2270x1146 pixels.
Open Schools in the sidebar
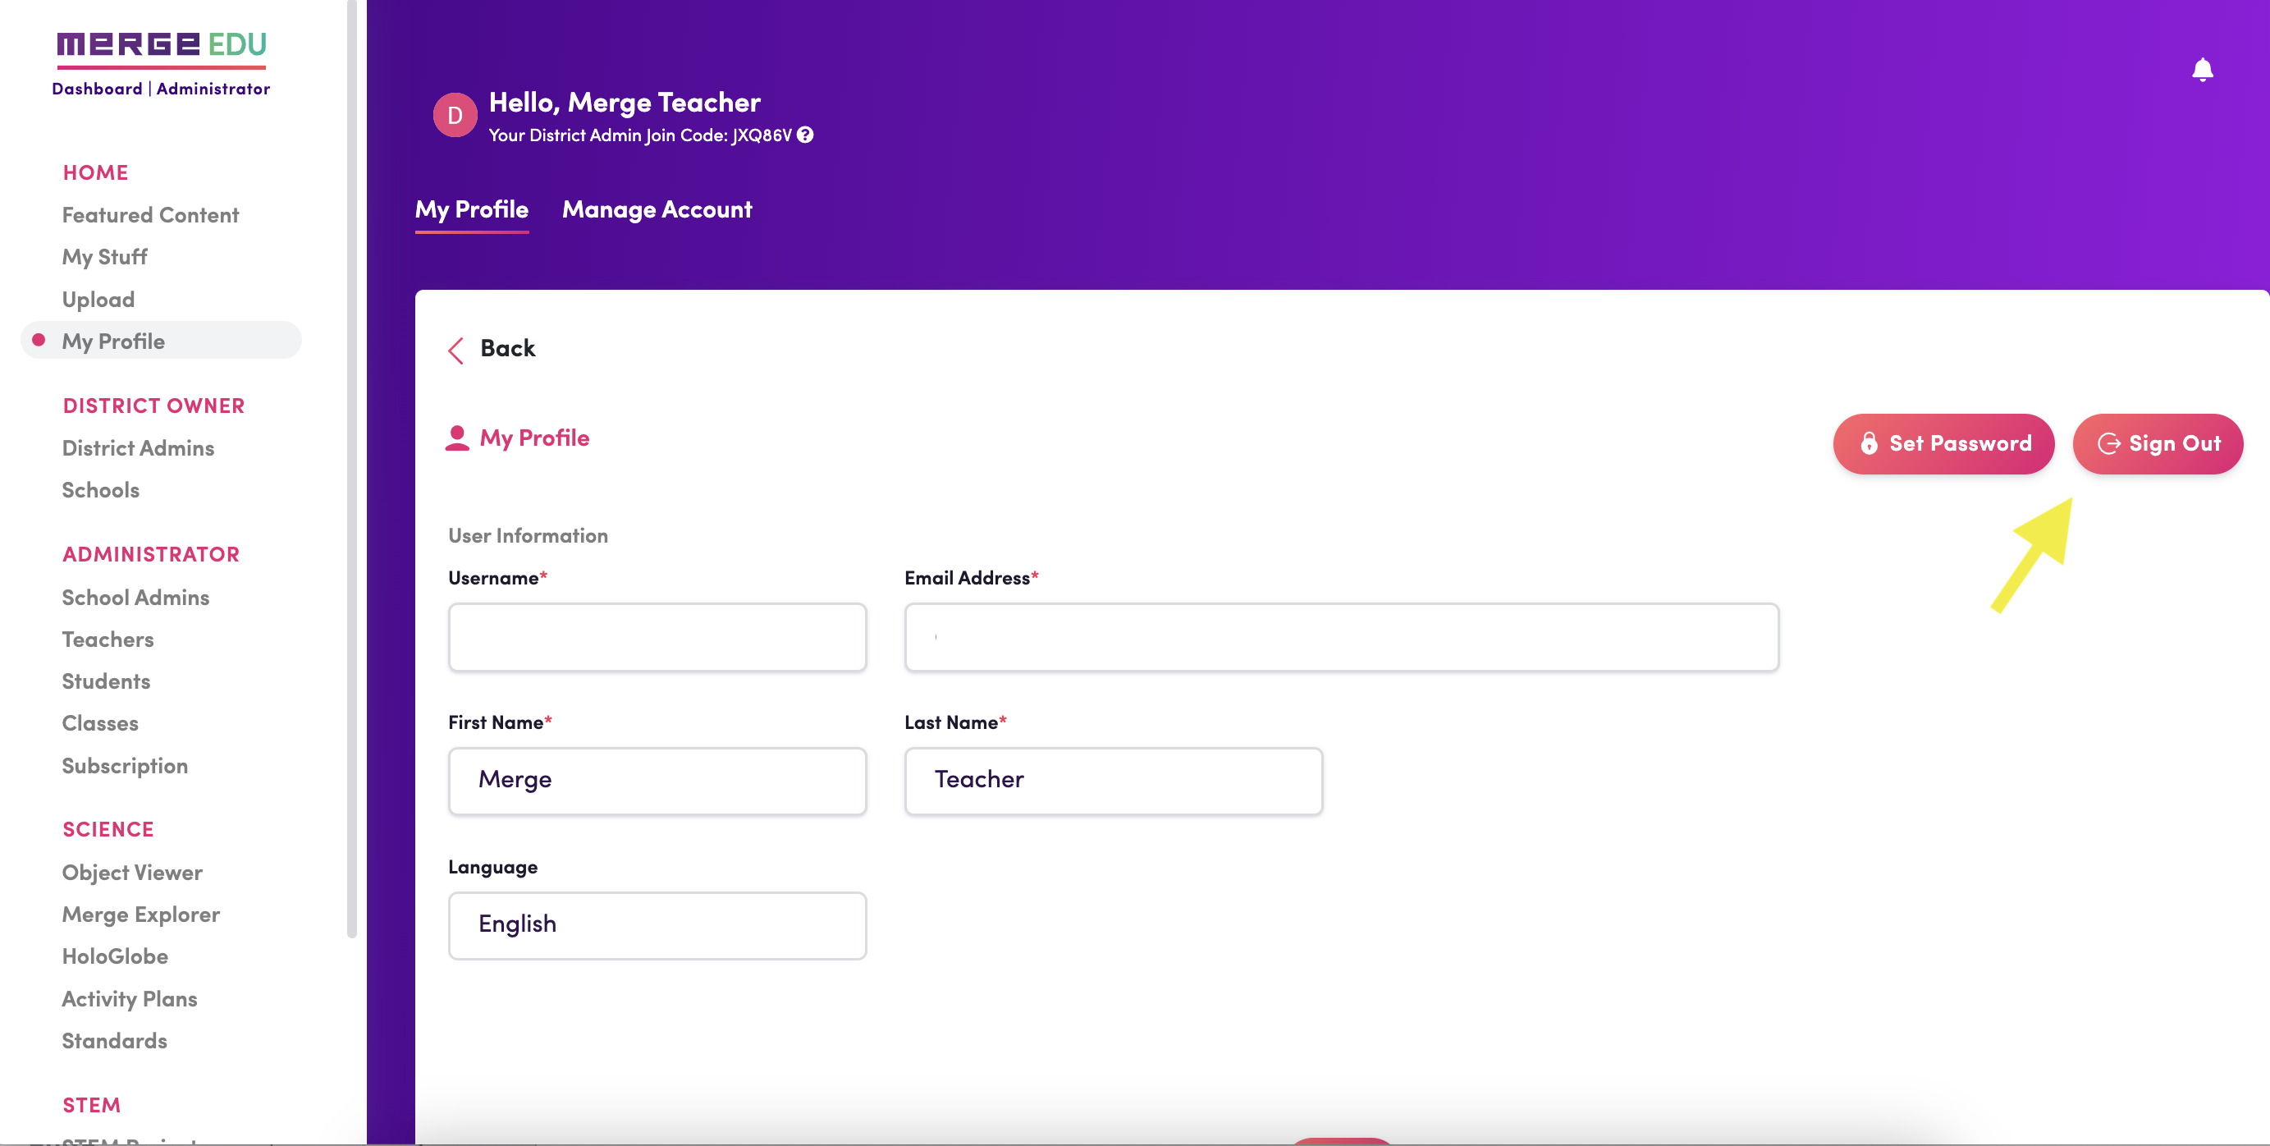[100, 490]
